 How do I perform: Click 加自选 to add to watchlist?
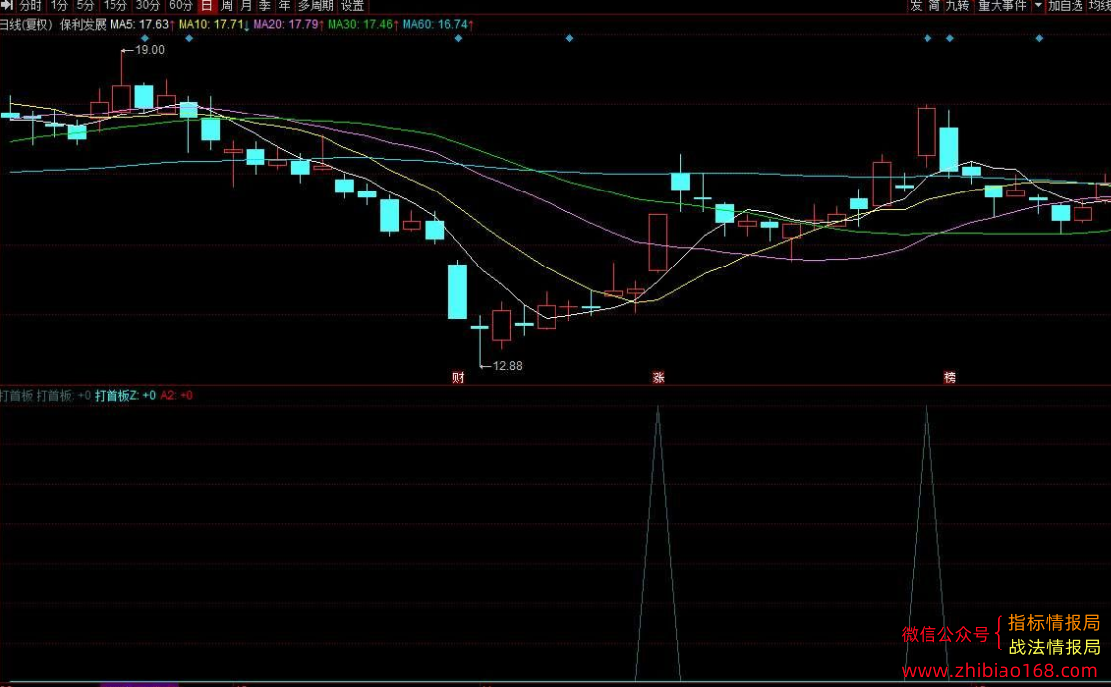click(x=1066, y=6)
